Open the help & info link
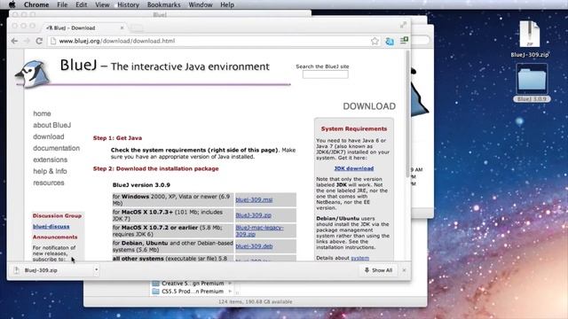The width and height of the screenshot is (568, 319). pyautogui.click(x=50, y=171)
